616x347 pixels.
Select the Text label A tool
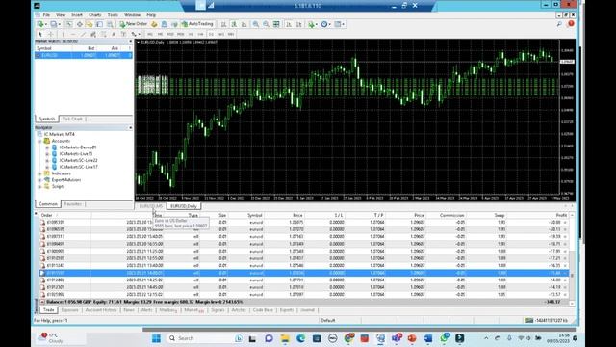click(114, 34)
